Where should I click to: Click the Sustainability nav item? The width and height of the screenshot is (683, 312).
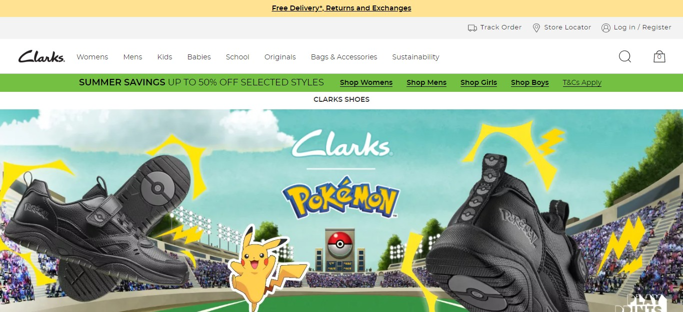[415, 57]
